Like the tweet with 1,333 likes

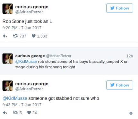[x=34, y=36]
